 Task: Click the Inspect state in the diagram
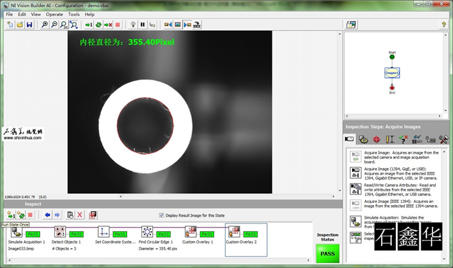click(x=392, y=73)
